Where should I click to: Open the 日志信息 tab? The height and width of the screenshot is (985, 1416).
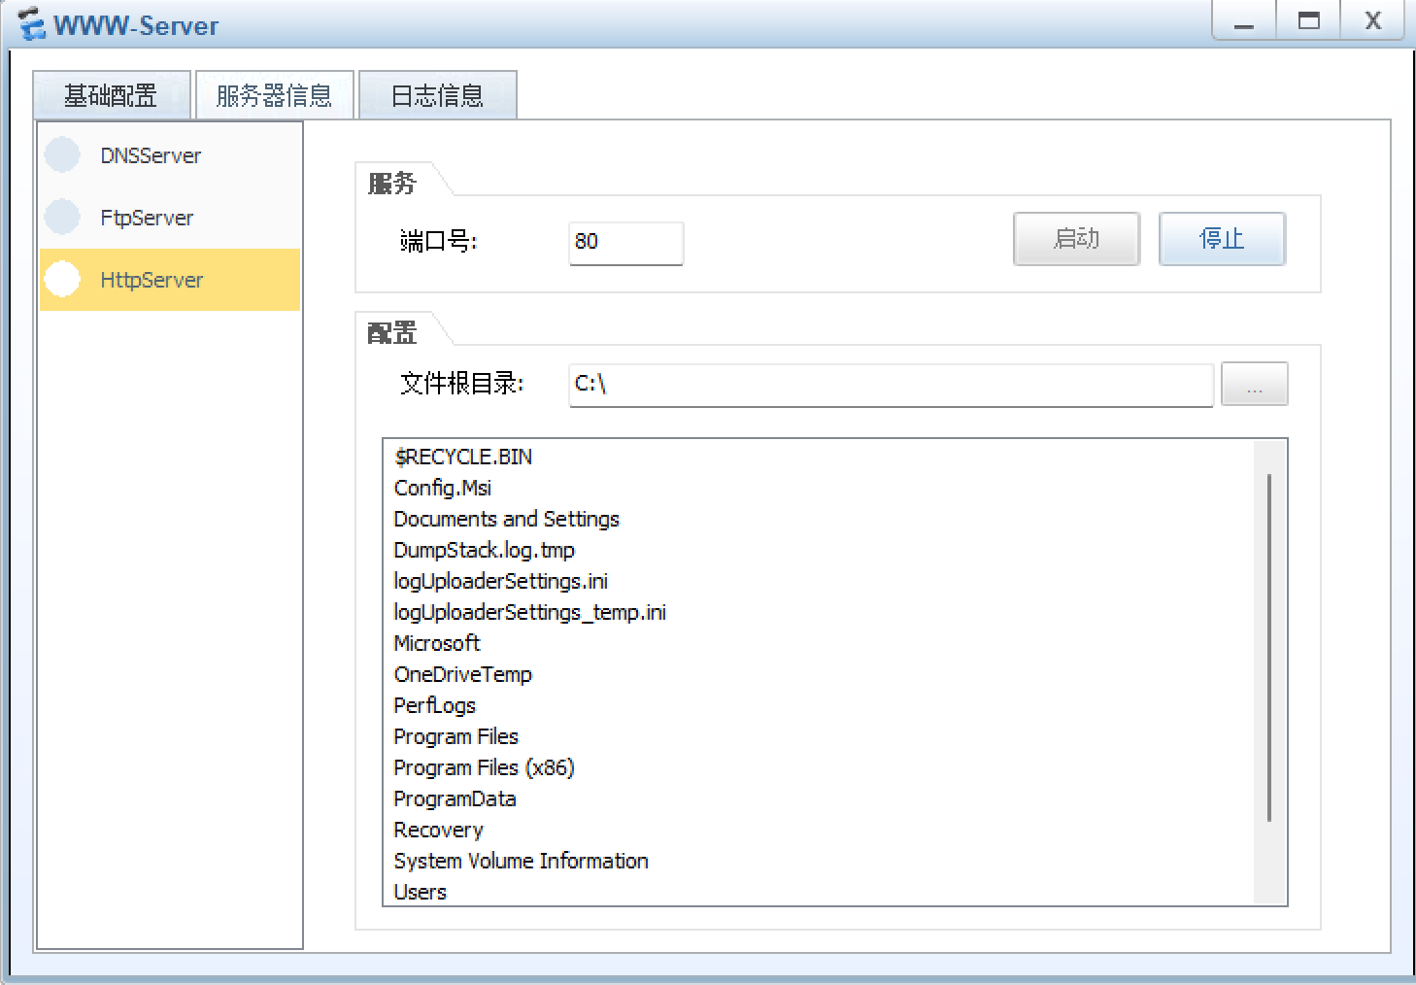coord(437,96)
